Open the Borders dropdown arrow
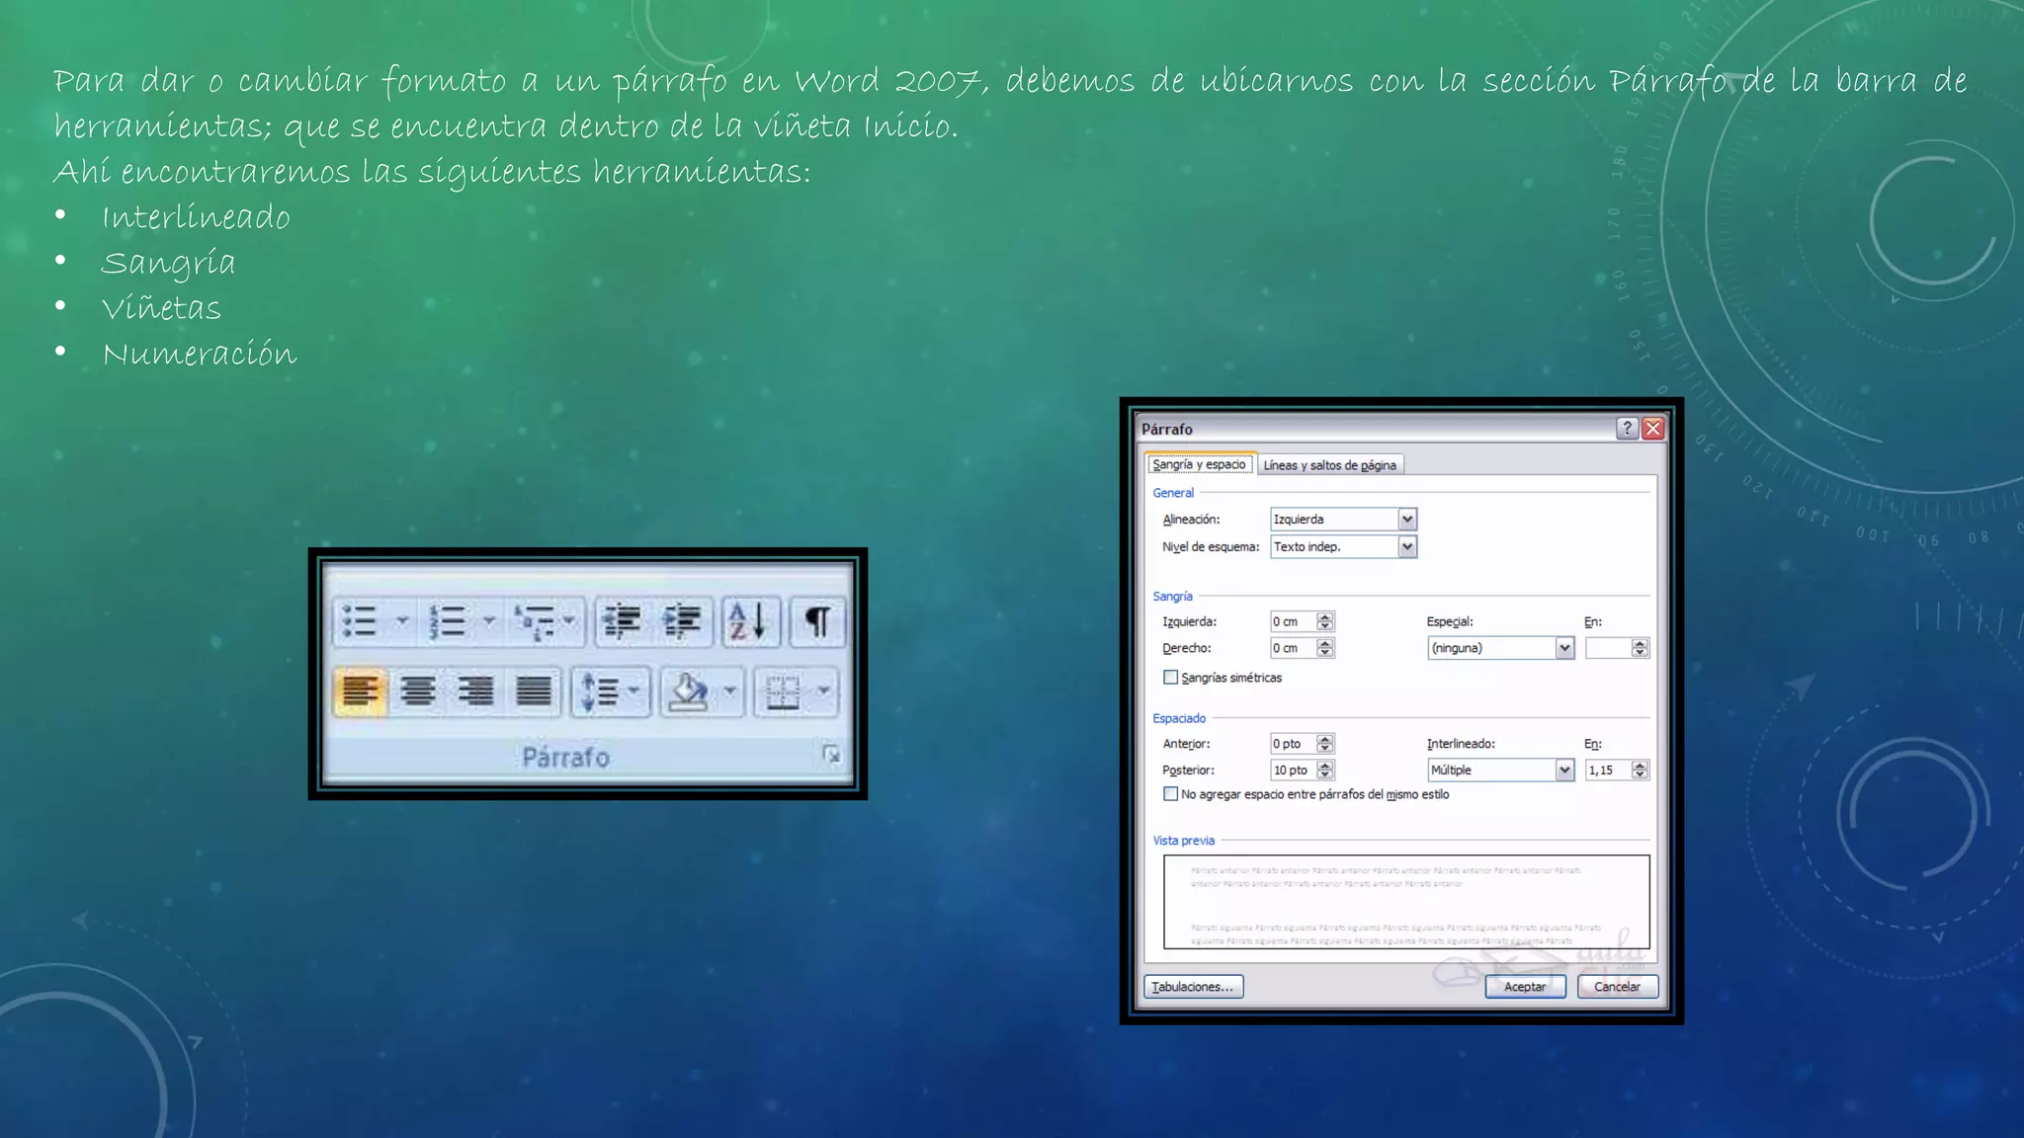Screen dimensions: 2024x1138 pyautogui.click(x=823, y=691)
